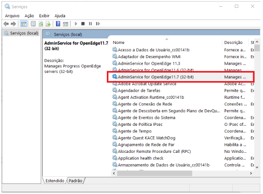Click 'No Windo...' description cell

coord(235,152)
